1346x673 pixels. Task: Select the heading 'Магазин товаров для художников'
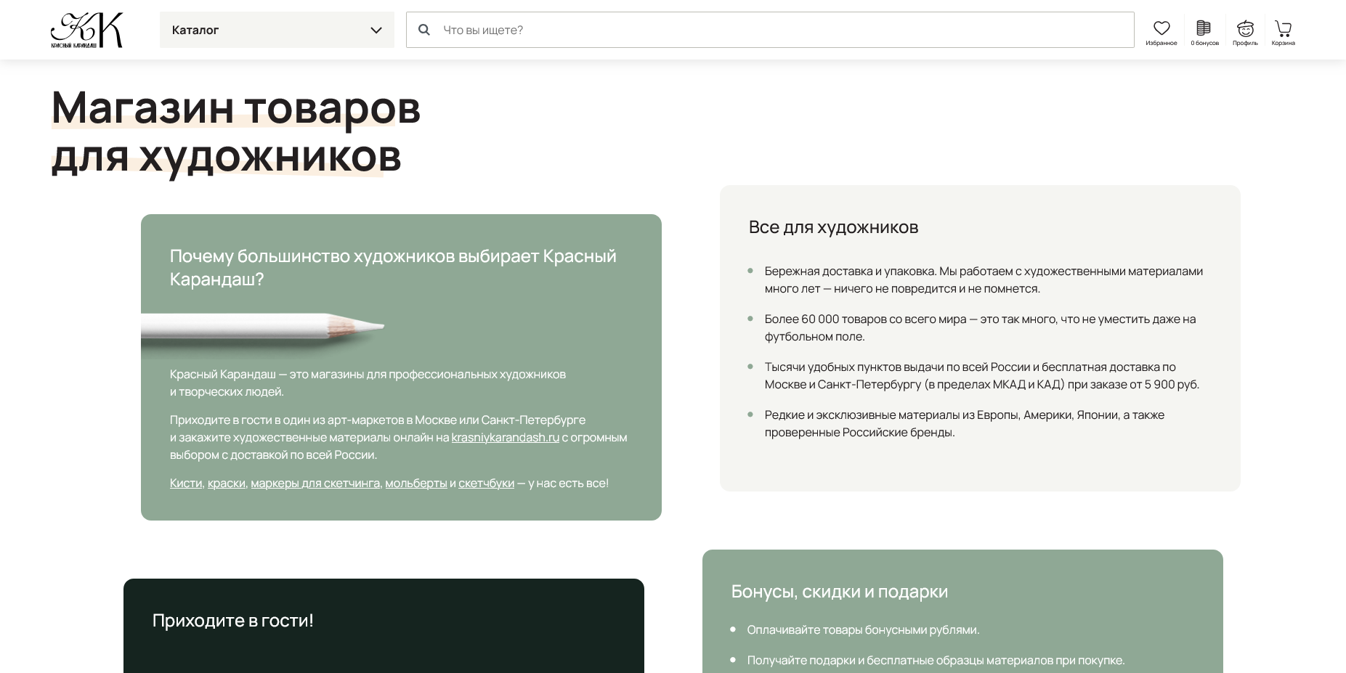pos(236,131)
